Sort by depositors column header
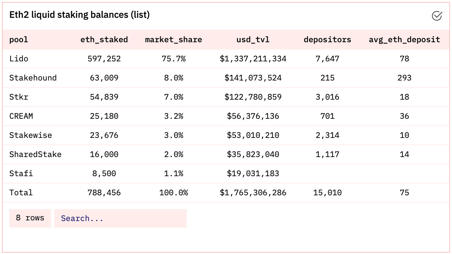 tap(328, 40)
